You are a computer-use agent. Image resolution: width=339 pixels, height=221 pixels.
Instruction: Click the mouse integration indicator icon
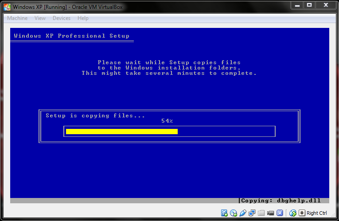click(x=293, y=213)
